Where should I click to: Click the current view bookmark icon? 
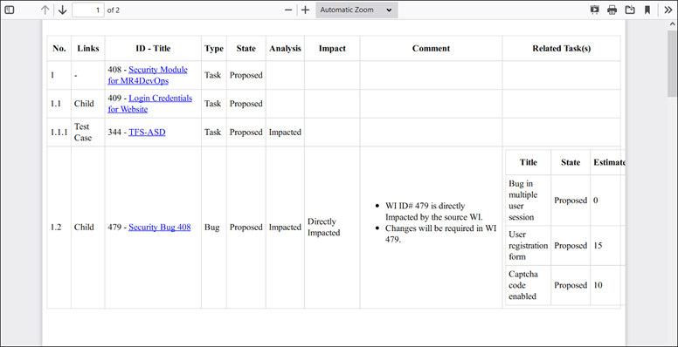[647, 10]
